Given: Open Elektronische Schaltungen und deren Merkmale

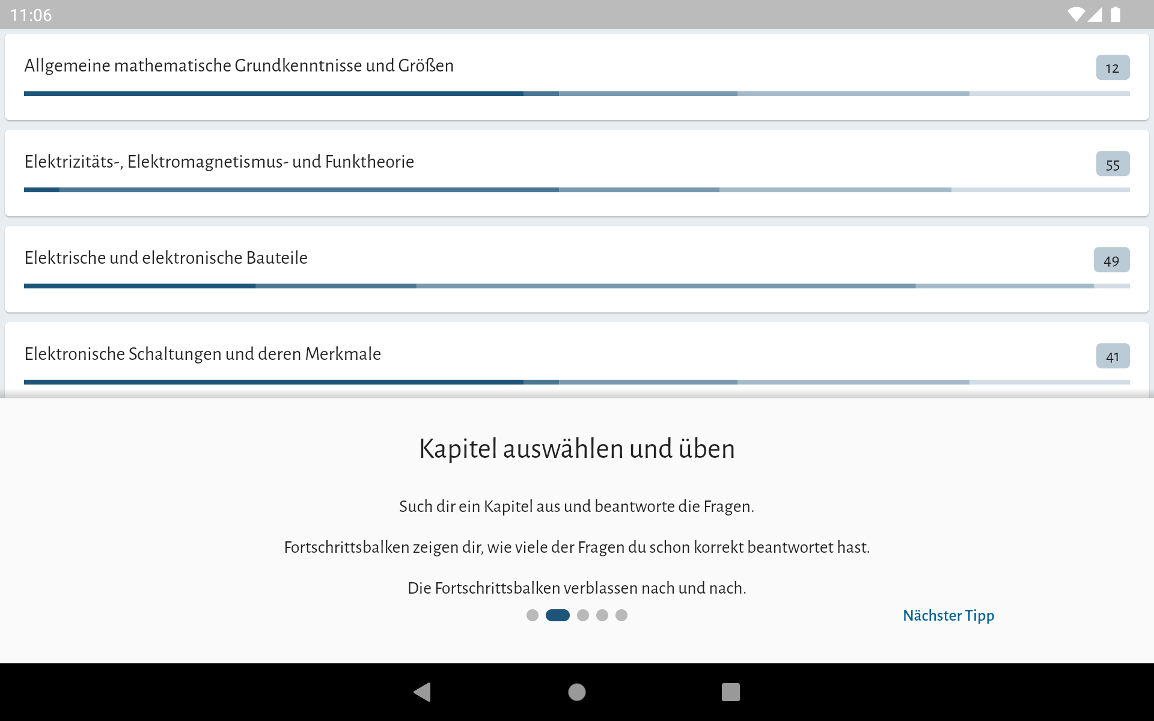Looking at the screenshot, I should point(203,354).
